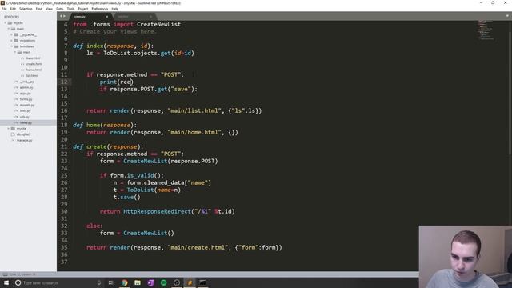The width and height of the screenshot is (512, 288).
Task: Open list.html in sidebar
Action: pyautogui.click(x=32, y=76)
